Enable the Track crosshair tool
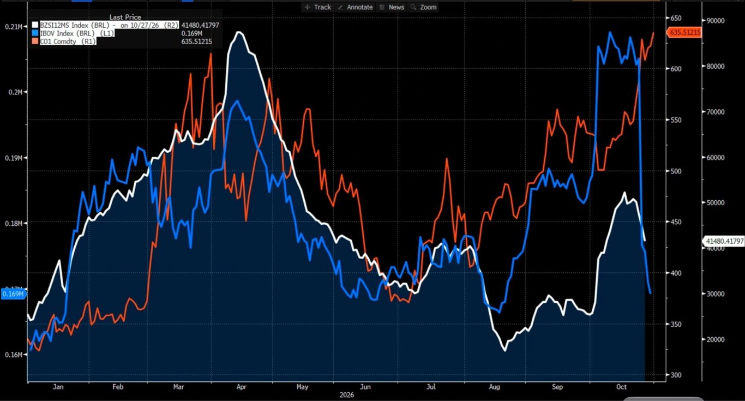This screenshot has height=401, width=745. (319, 7)
